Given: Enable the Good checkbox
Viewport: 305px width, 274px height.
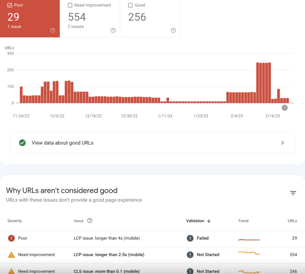Looking at the screenshot, I should (130, 5).
